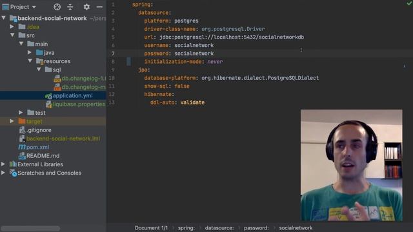Click the README.md file icon
Image resolution: width=413 pixels, height=232 pixels.
(x=22, y=156)
